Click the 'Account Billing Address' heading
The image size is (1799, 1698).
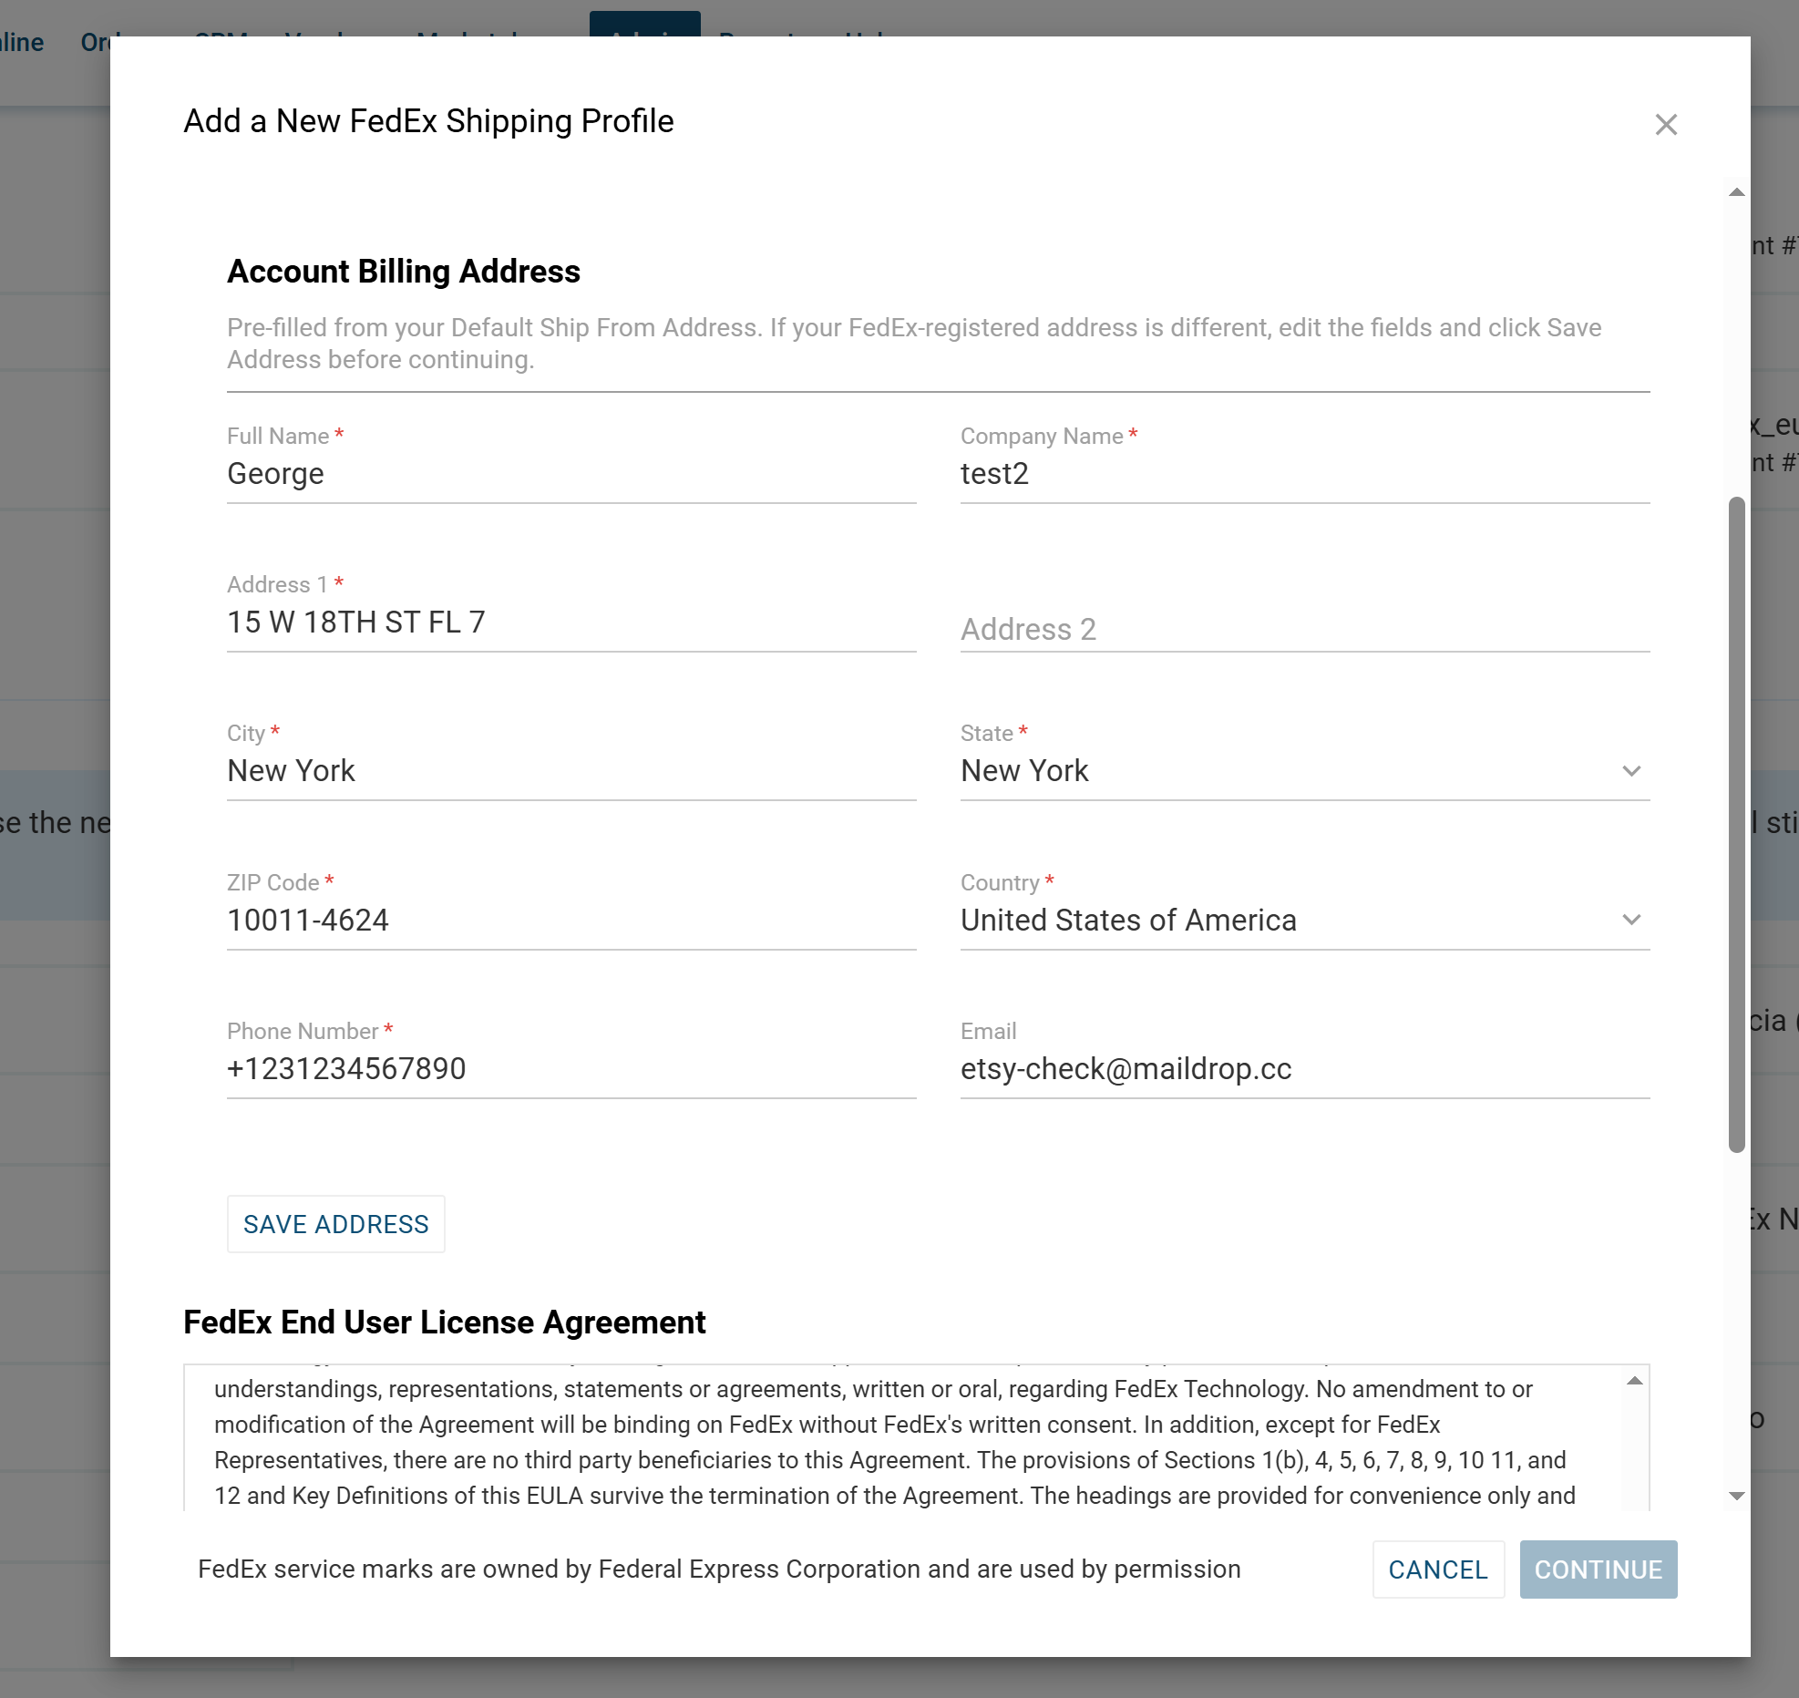pyautogui.click(x=404, y=272)
